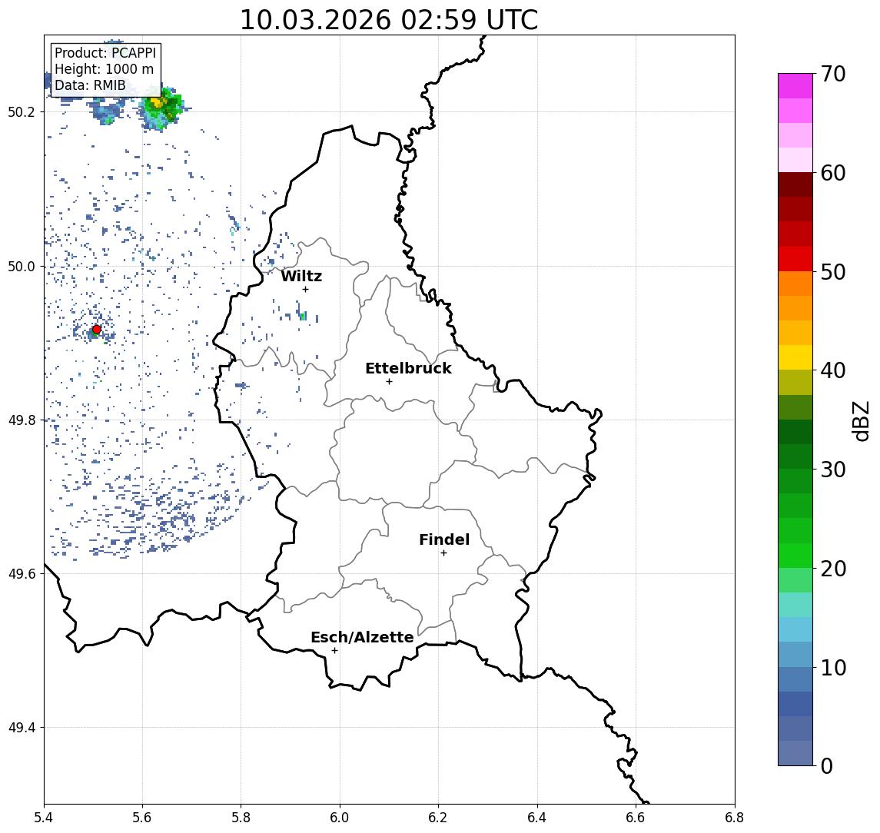The image size is (880, 833).
Task: Click longitude axis label 5.4
Action: coord(44,818)
